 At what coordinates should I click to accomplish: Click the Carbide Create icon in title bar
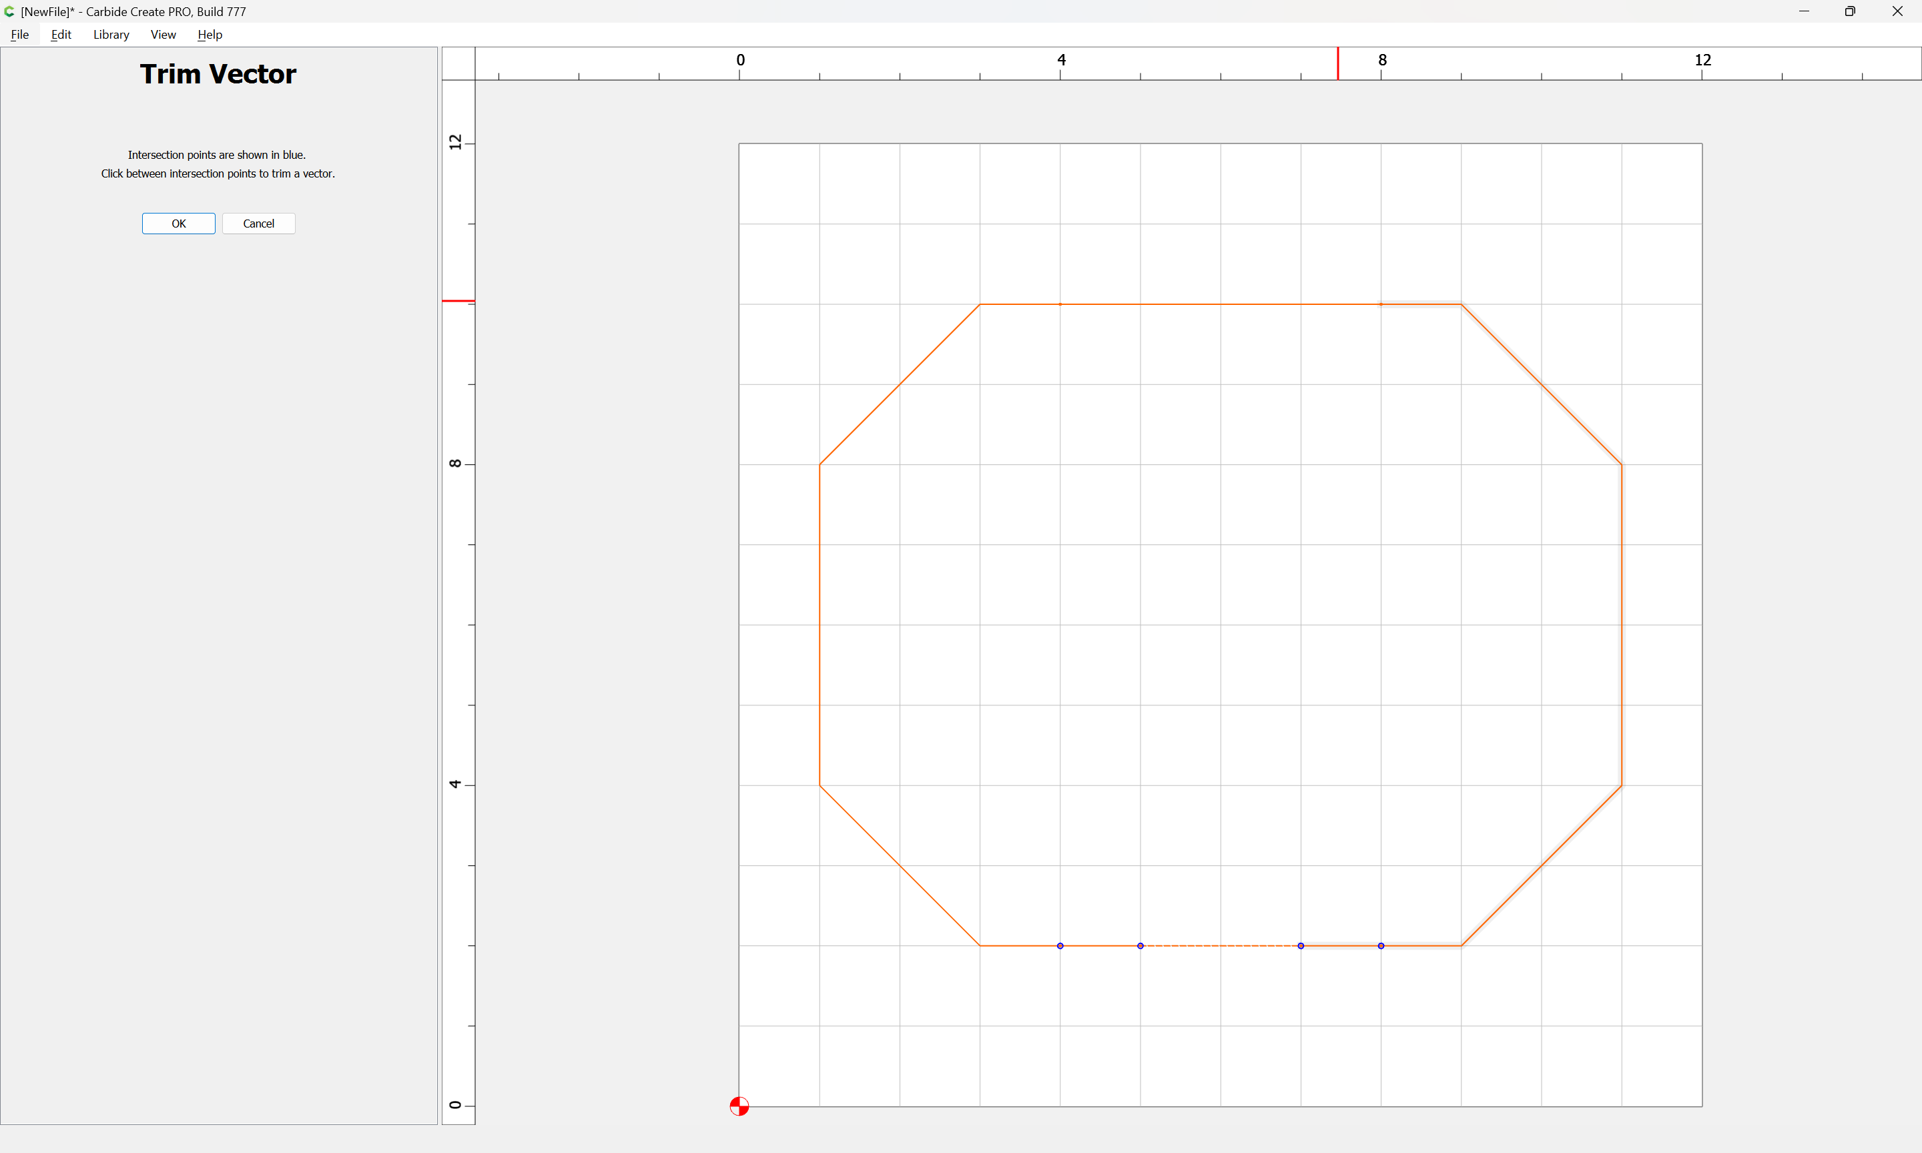9,11
